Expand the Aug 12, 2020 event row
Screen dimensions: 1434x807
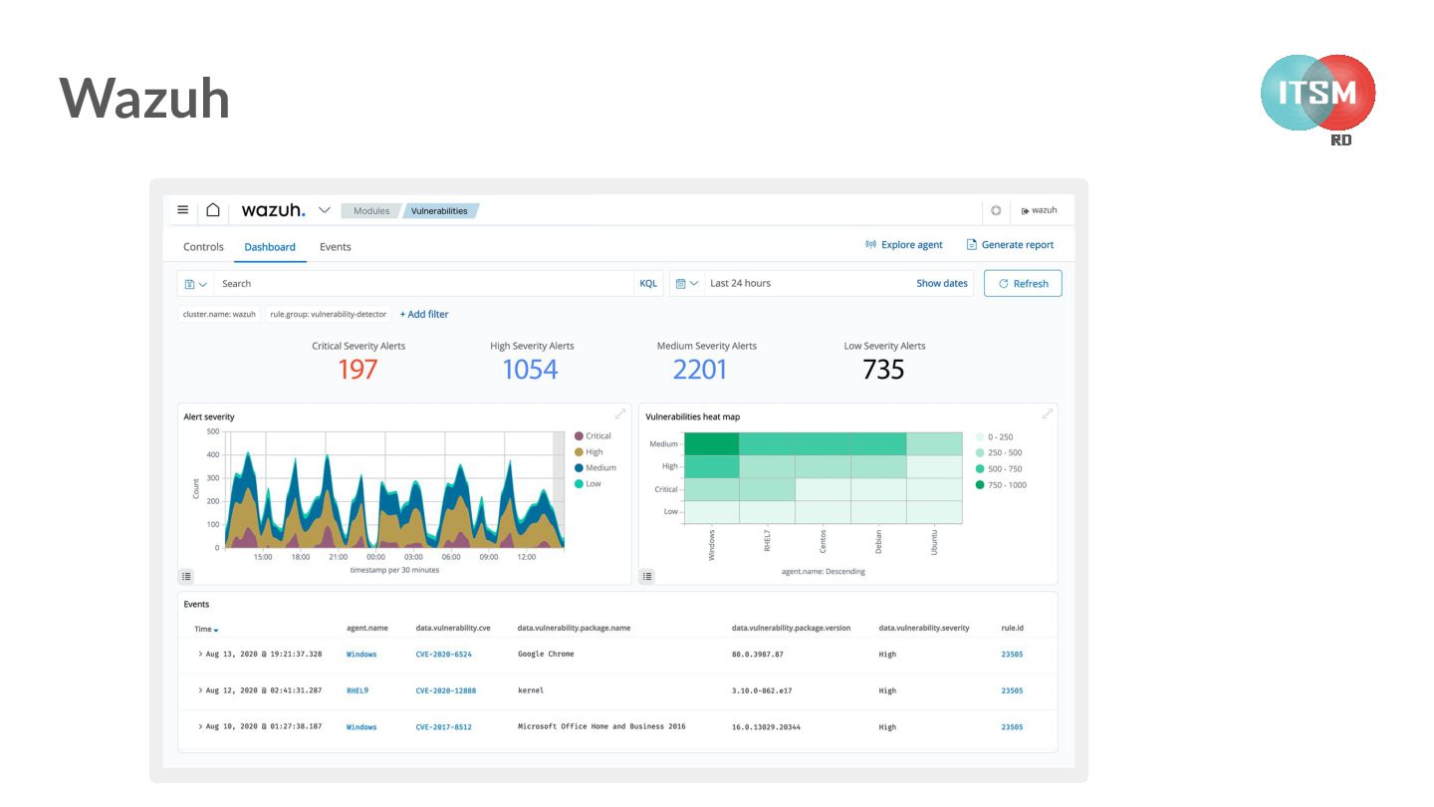[x=200, y=690]
